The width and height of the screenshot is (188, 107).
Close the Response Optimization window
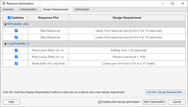[x=183, y=3]
